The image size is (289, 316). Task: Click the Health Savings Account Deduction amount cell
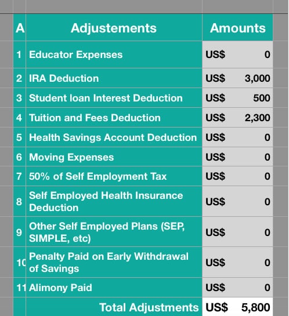pyautogui.click(x=237, y=137)
